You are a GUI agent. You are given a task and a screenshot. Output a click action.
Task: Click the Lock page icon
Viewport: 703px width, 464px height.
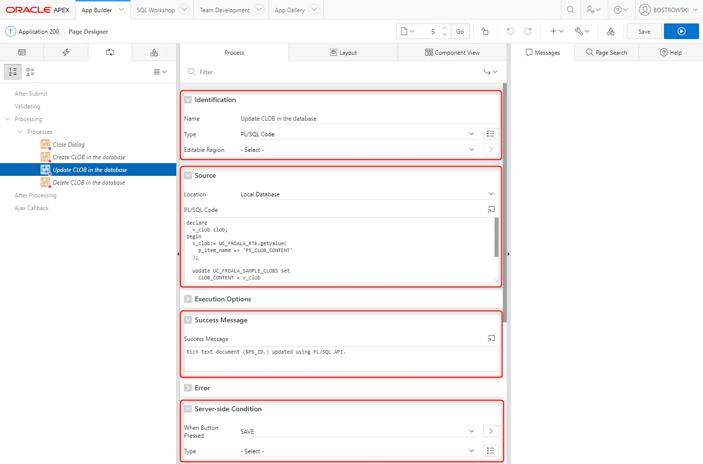[485, 31]
